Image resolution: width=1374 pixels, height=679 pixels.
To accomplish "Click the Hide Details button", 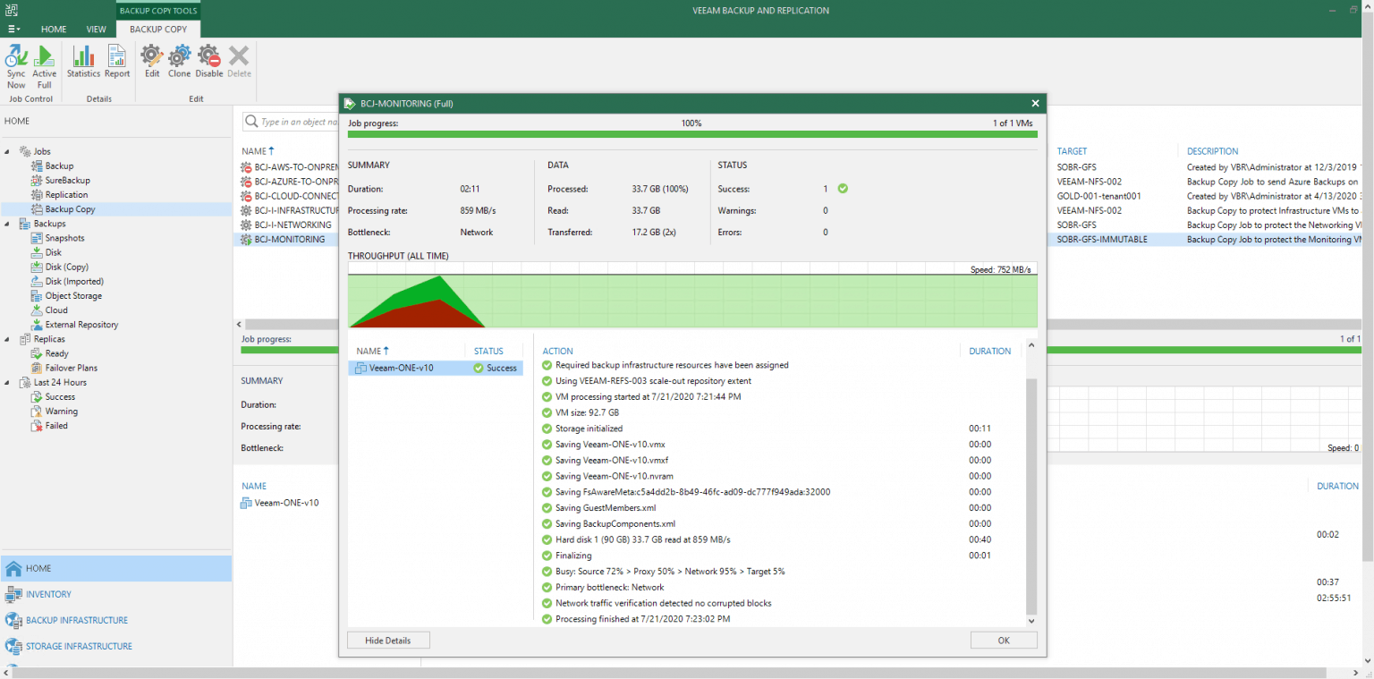I will (x=387, y=640).
